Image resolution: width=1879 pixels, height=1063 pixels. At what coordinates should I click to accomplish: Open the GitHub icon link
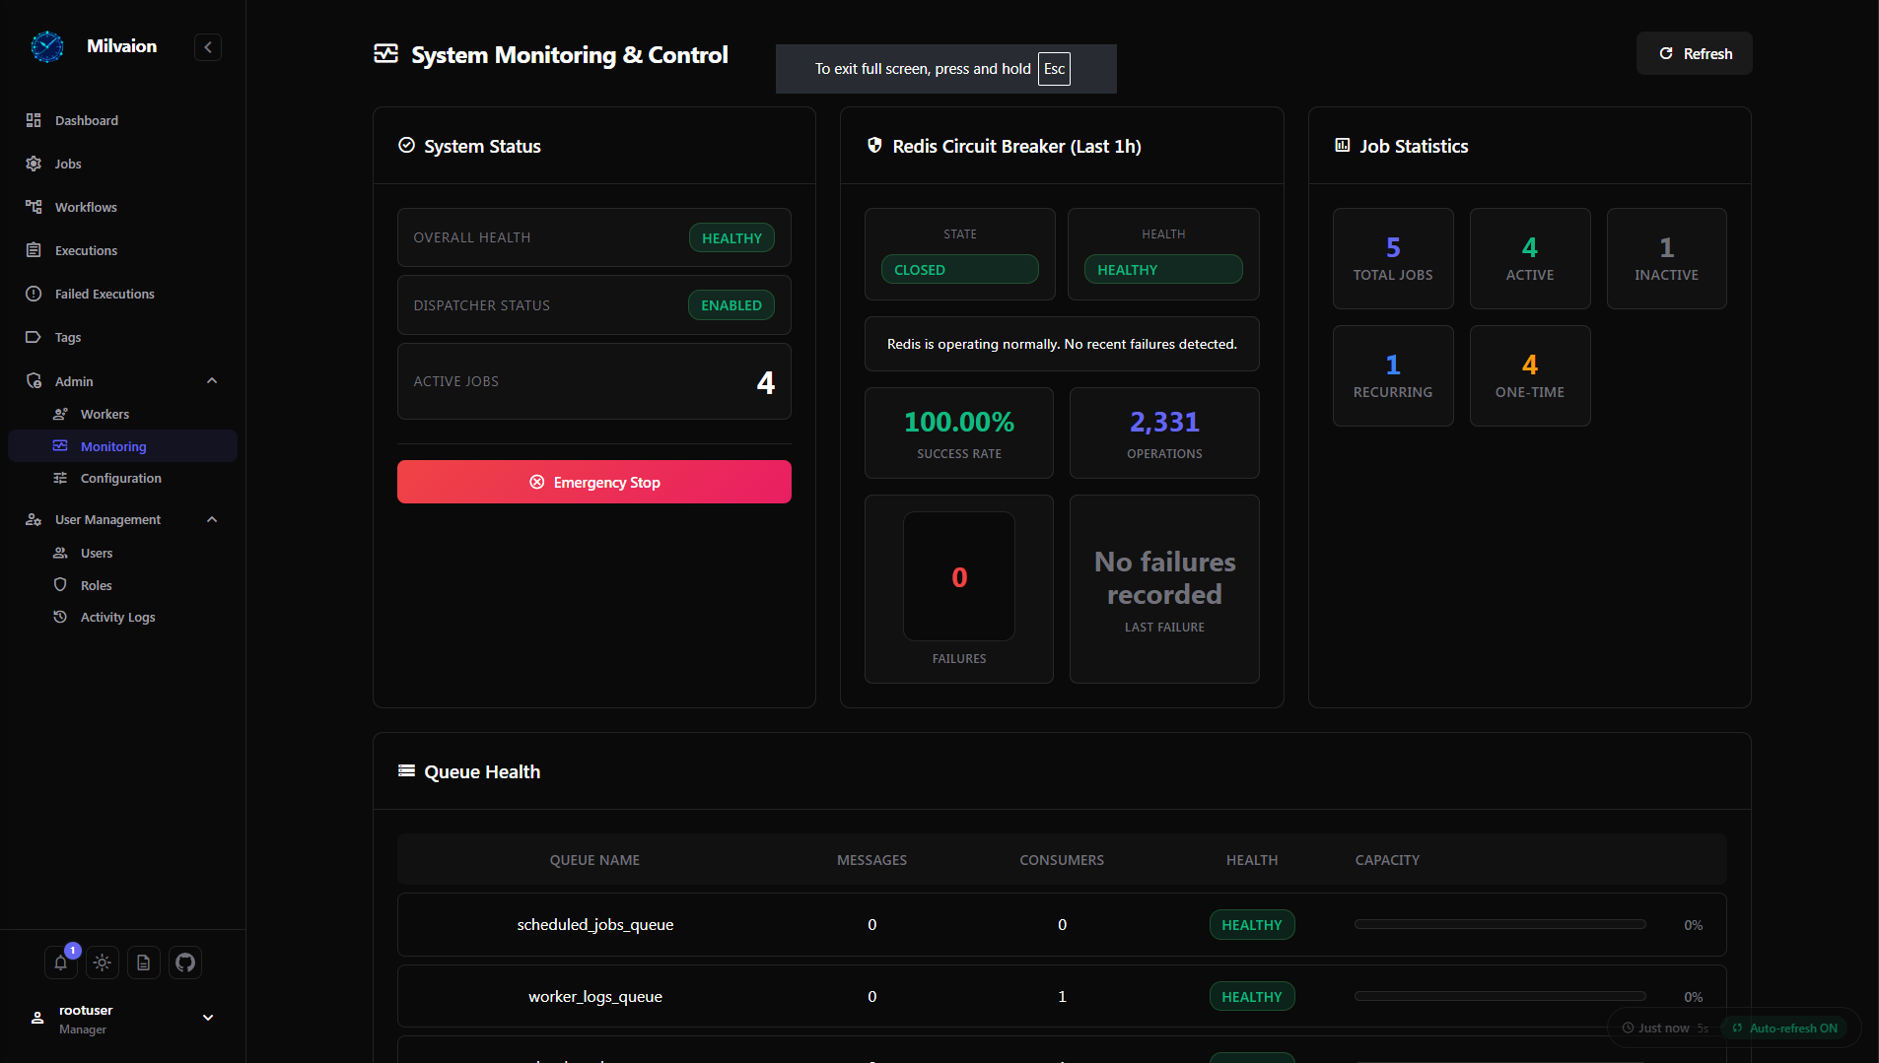pos(185,963)
